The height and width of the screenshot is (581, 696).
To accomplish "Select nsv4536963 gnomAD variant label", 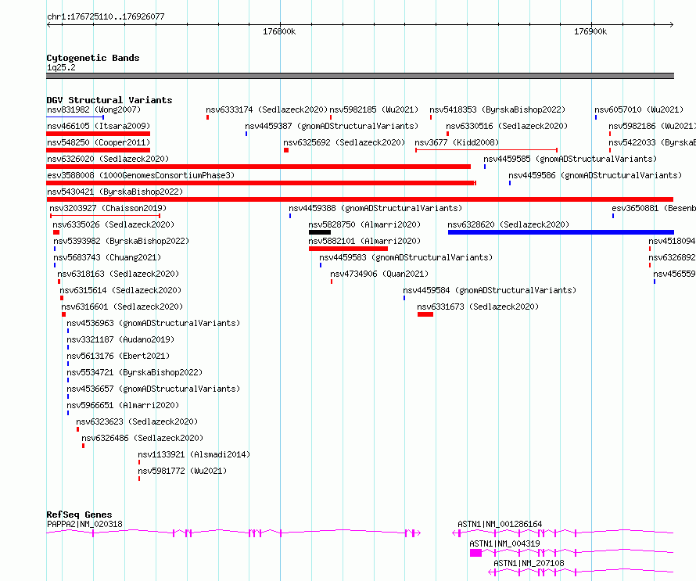I will coord(153,323).
